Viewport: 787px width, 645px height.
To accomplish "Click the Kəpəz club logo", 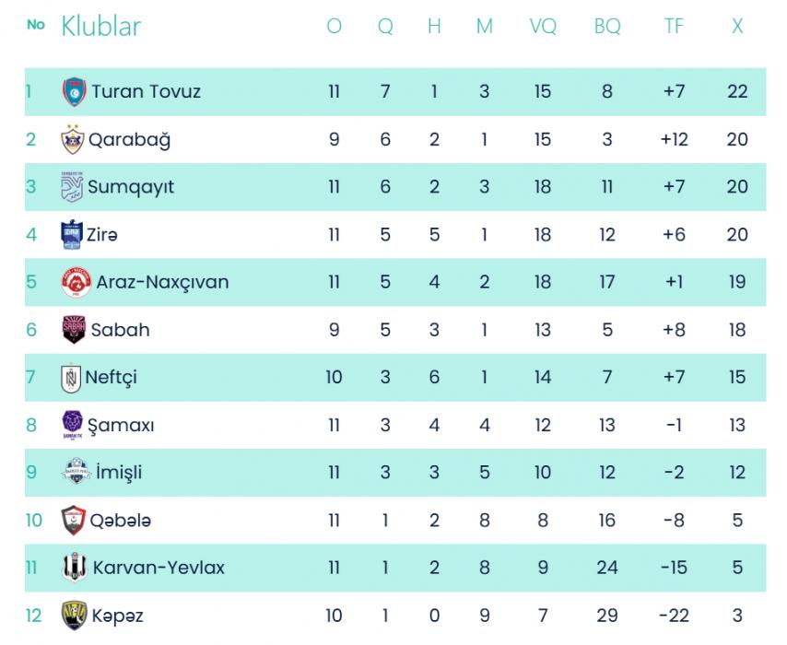I will point(73,616).
